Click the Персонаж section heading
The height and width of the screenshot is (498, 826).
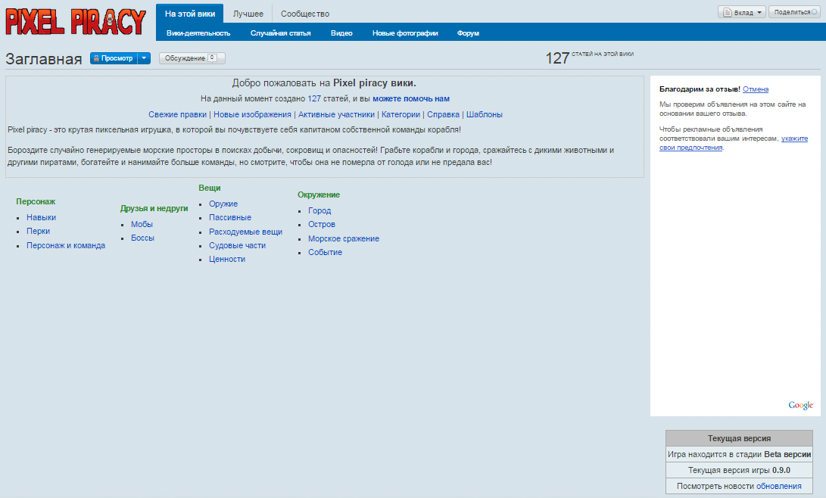tap(36, 201)
